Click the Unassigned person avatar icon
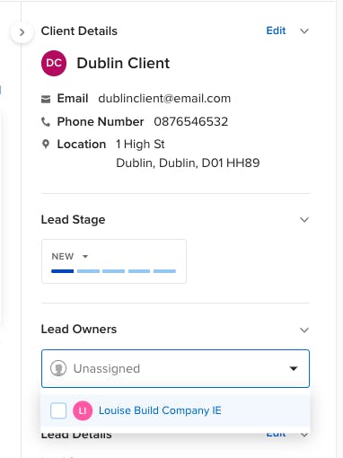Image resolution: width=343 pixels, height=458 pixels. (58, 368)
